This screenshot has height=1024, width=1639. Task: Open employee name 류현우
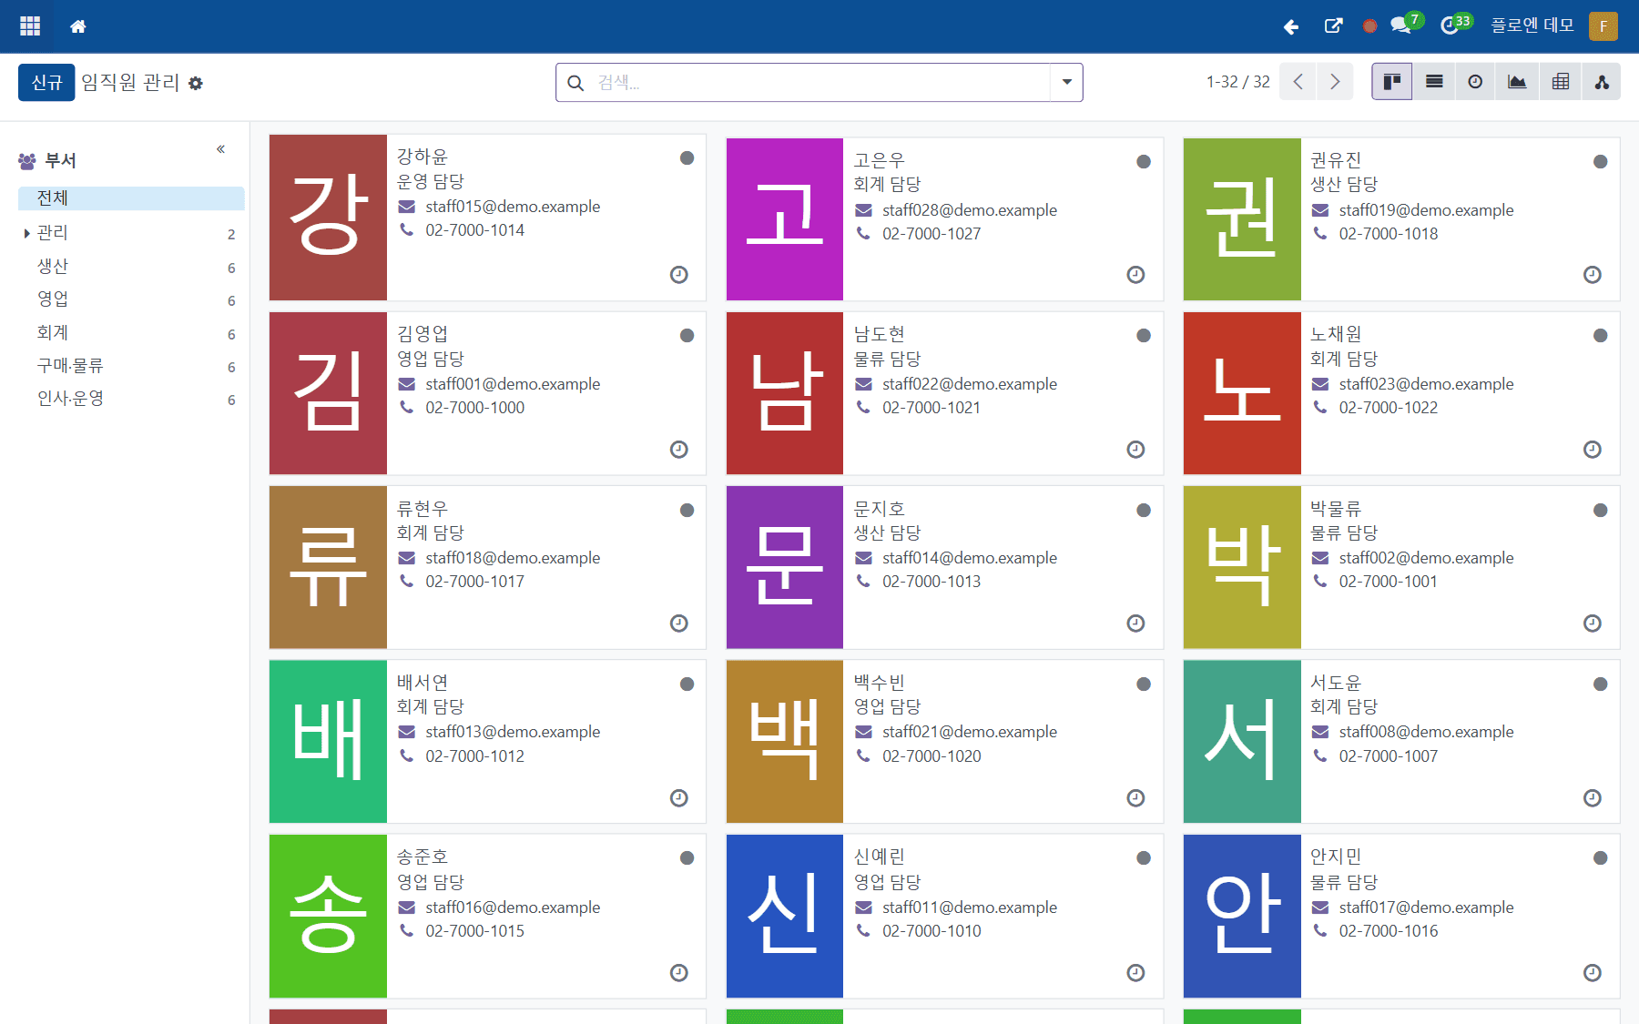point(422,508)
